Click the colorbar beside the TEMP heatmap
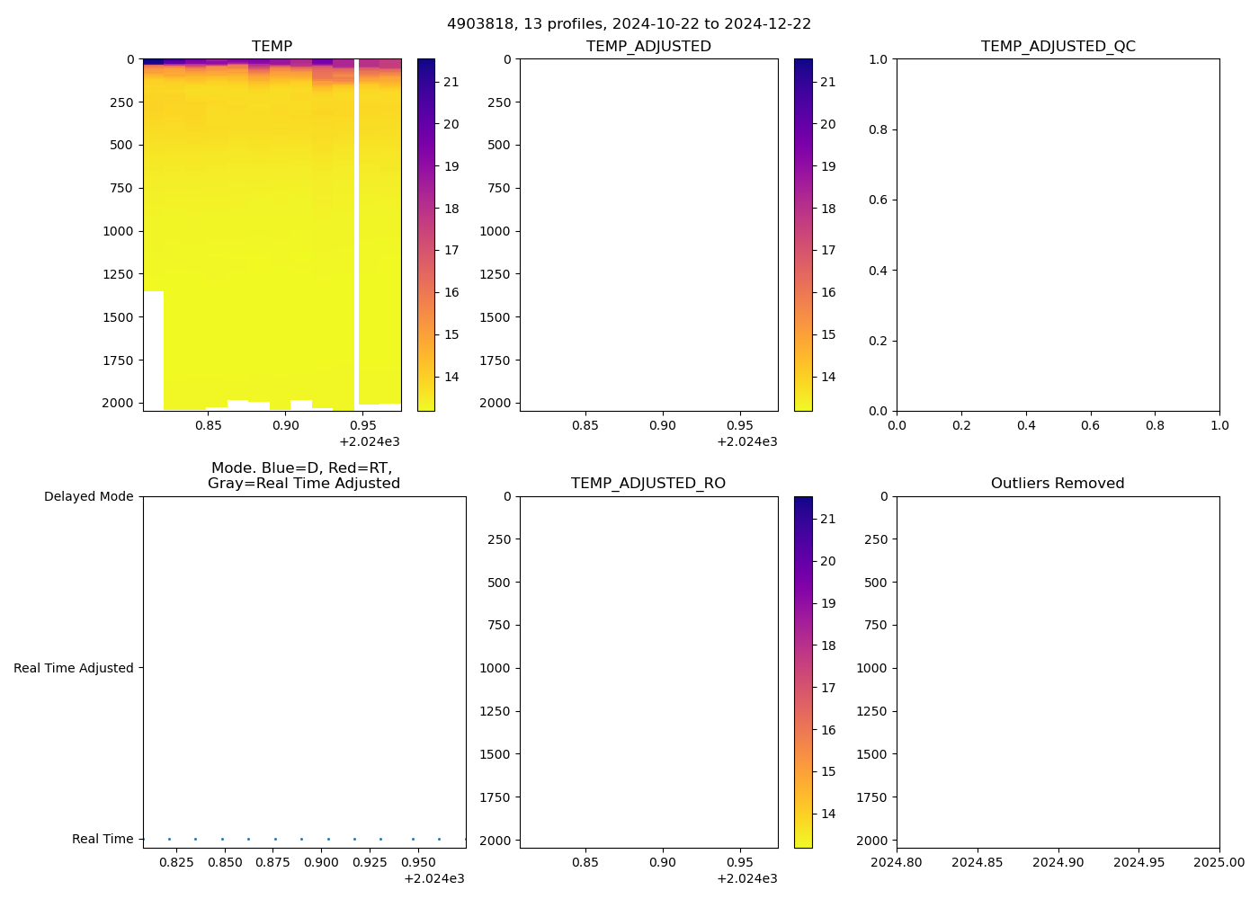Image resolution: width=1259 pixels, height=899 pixels. coord(425,235)
